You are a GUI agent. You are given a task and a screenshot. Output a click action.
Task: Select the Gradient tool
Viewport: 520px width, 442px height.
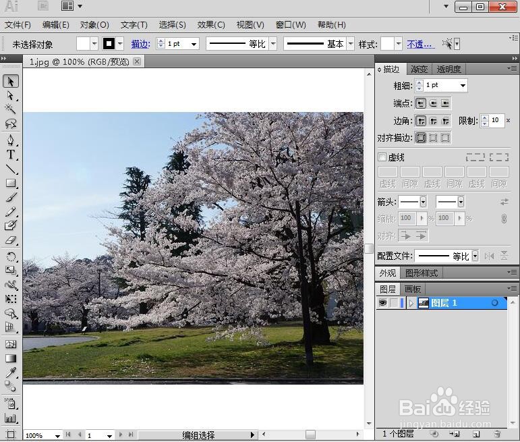click(x=11, y=358)
